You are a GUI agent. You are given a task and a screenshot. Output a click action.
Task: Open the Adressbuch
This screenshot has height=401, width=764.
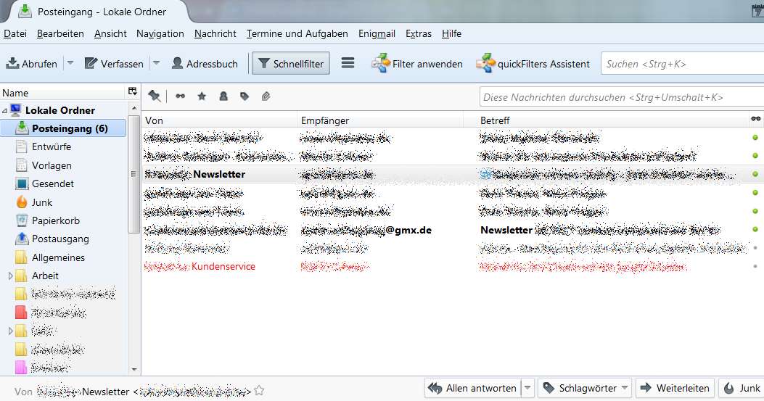(205, 63)
